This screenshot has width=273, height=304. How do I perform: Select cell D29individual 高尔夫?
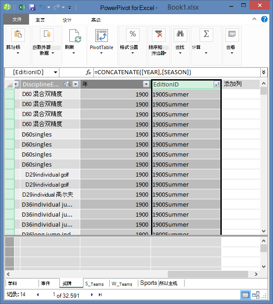point(50,194)
